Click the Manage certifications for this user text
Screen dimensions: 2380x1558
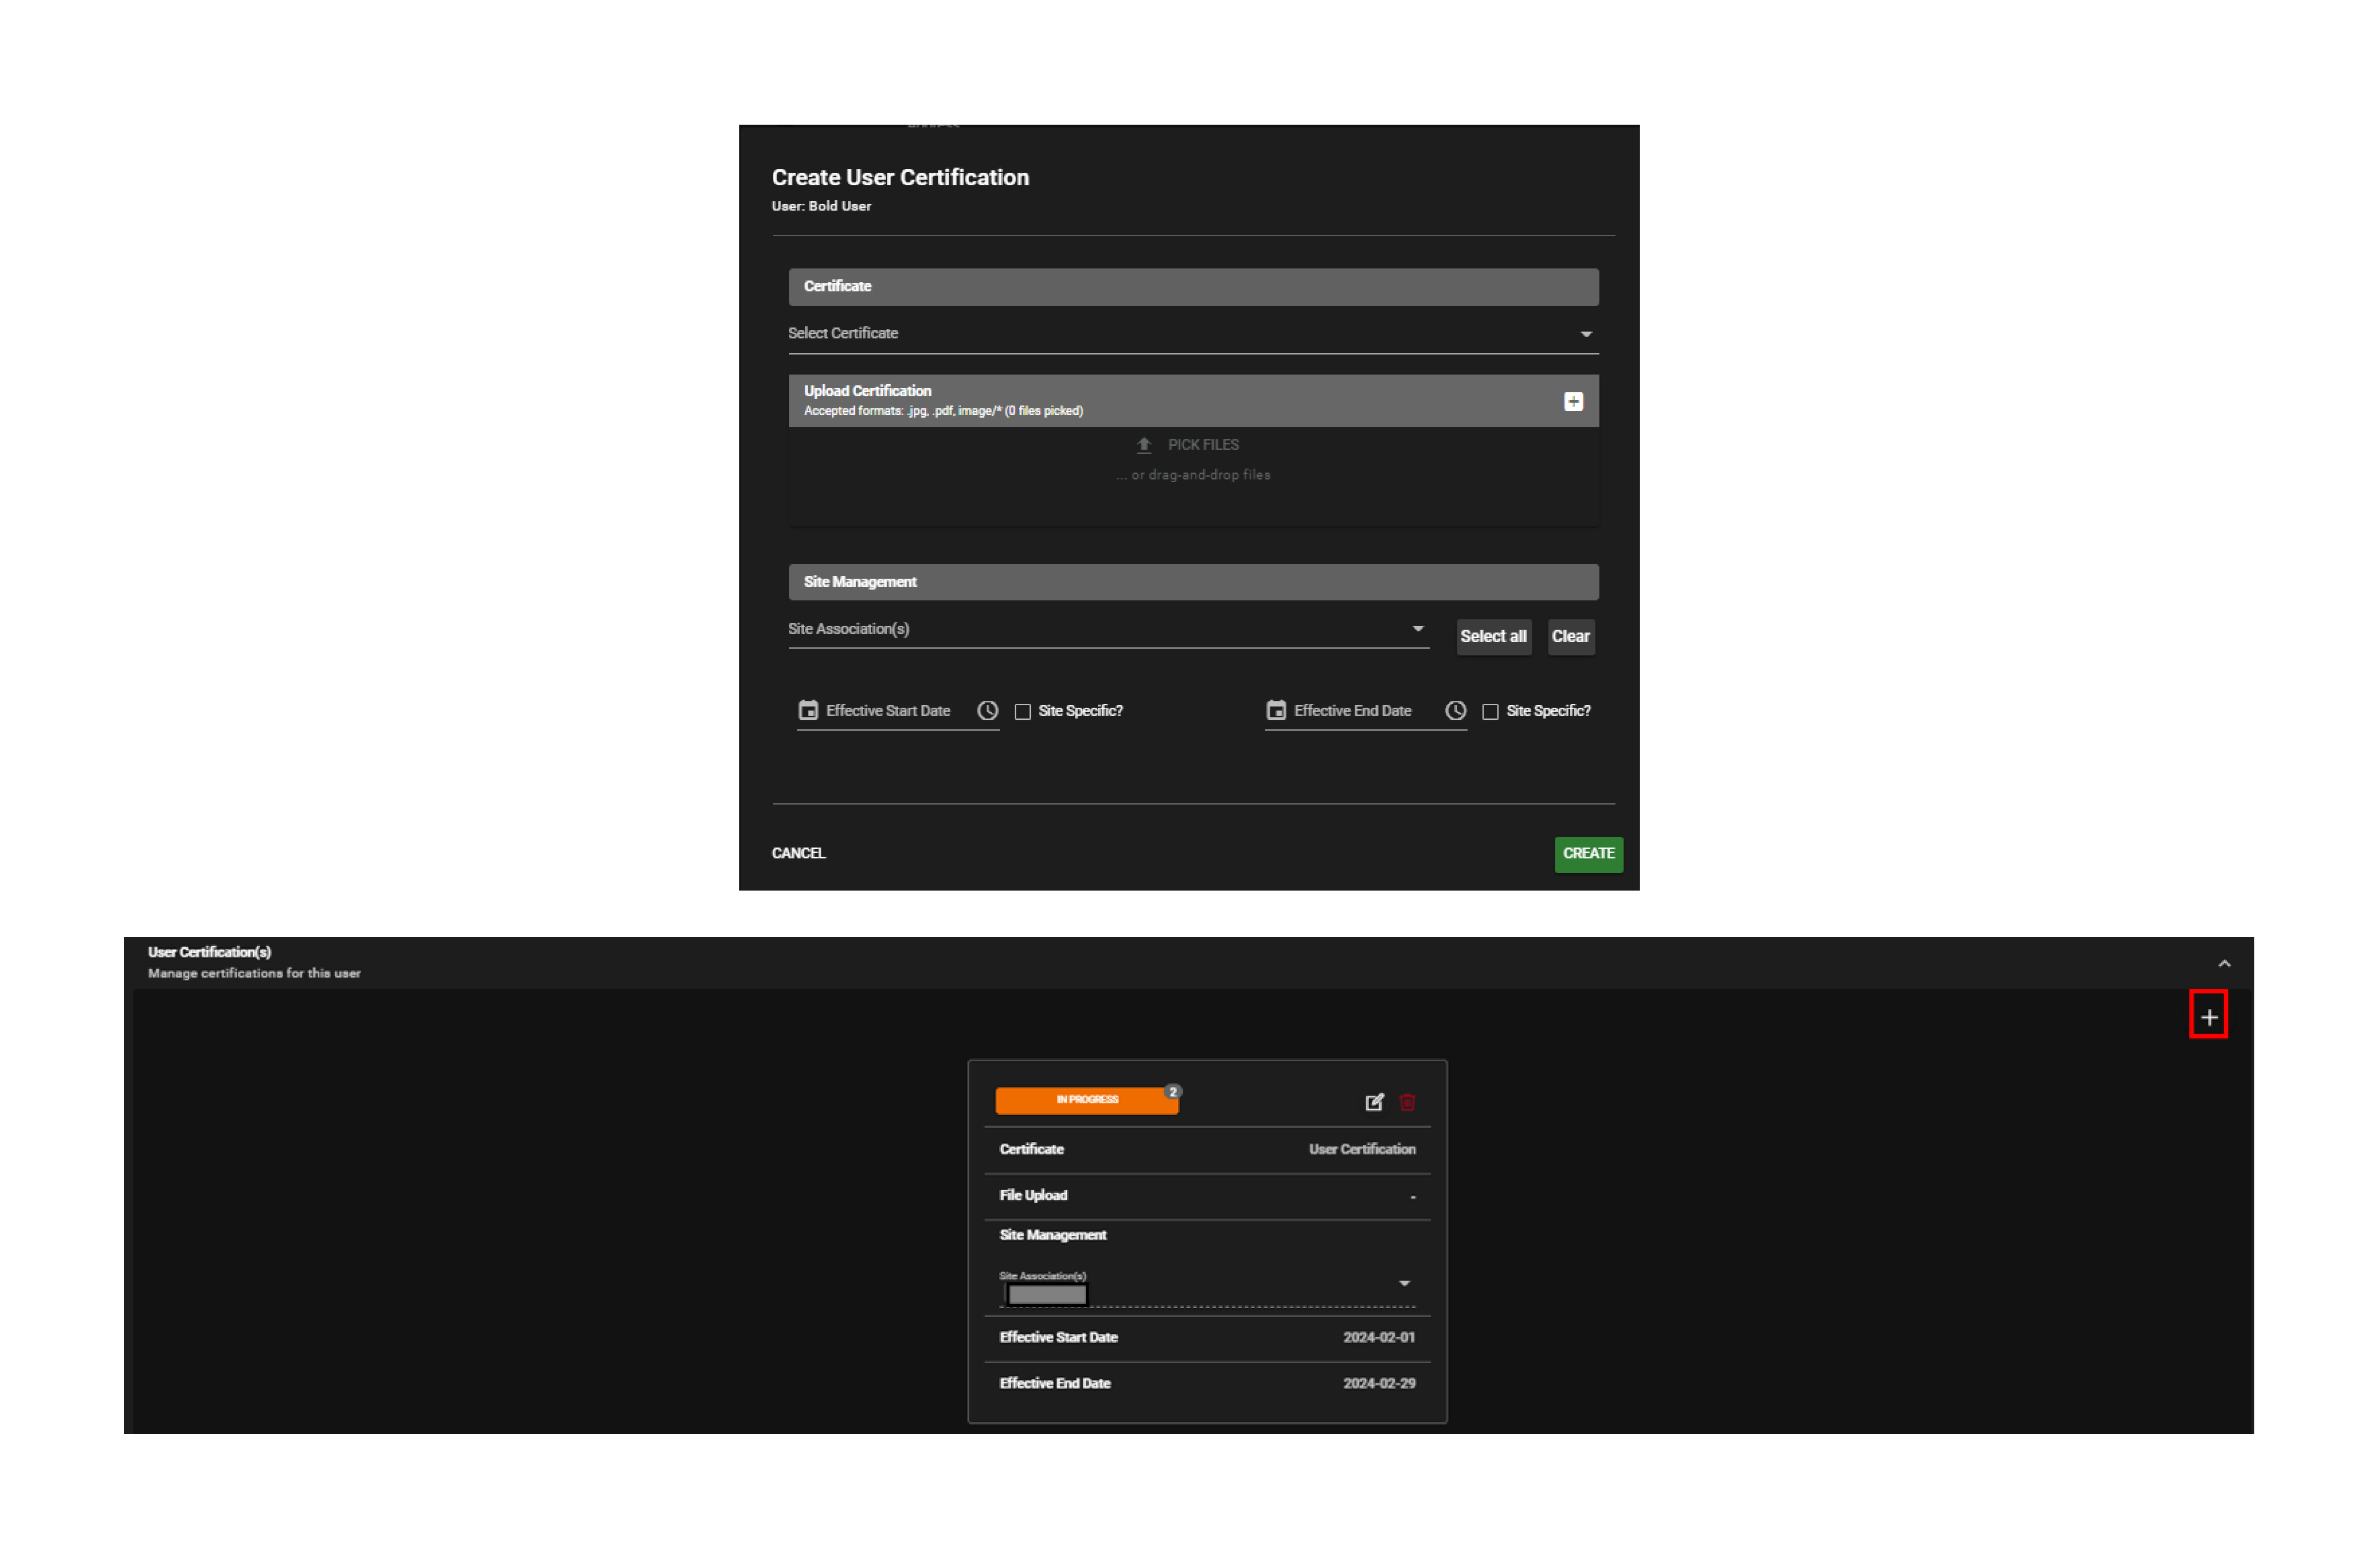tap(254, 973)
